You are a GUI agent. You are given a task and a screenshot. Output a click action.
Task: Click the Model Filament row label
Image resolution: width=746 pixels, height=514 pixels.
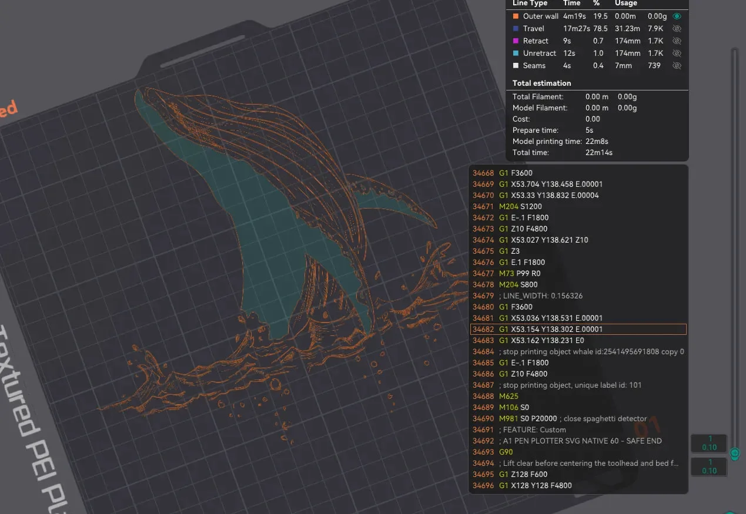[540, 108]
